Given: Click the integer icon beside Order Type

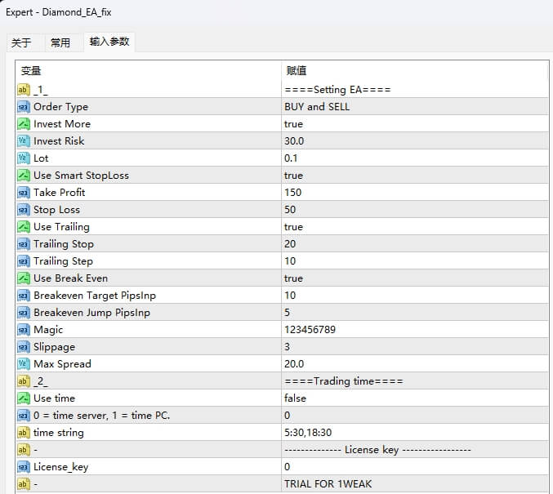Looking at the screenshot, I should click(x=23, y=107).
